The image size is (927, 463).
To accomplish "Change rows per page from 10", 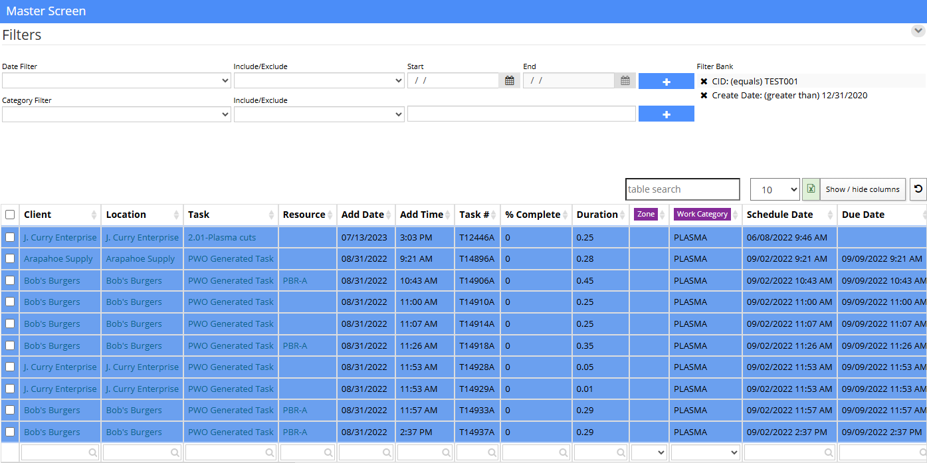I will [x=775, y=189].
